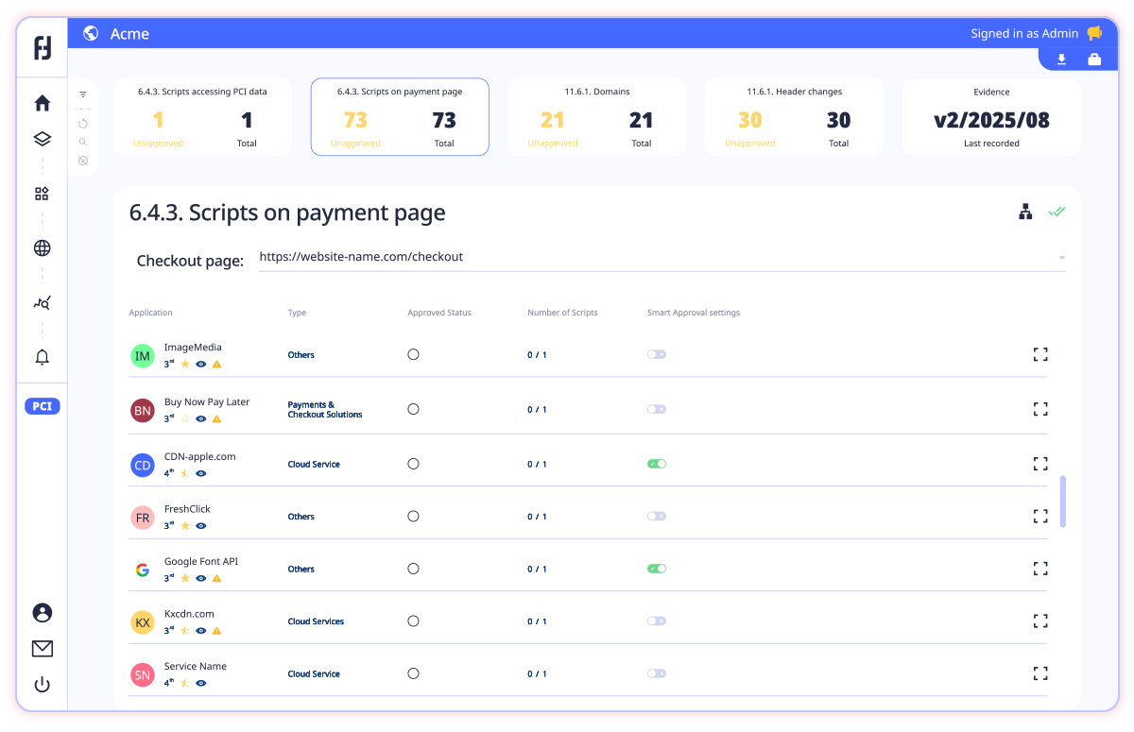Image resolution: width=1134 pixels, height=732 pixels.
Task: Switch to 11.6.1. Domains card
Action: (x=597, y=117)
